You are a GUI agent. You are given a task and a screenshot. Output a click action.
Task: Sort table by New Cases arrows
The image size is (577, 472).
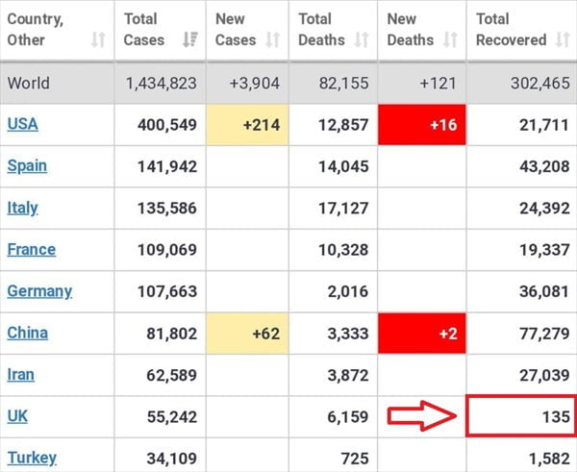click(x=272, y=40)
